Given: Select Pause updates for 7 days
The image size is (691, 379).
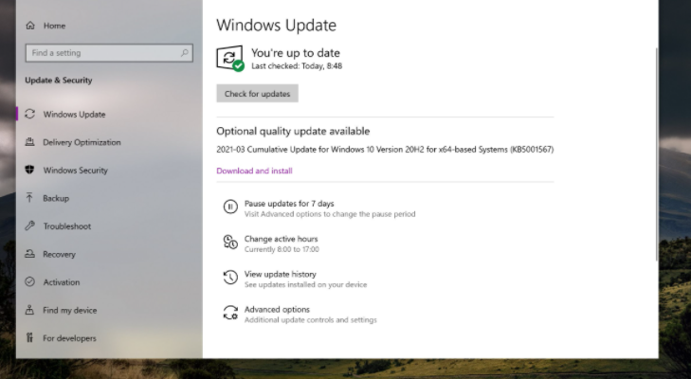Looking at the screenshot, I should coord(289,204).
